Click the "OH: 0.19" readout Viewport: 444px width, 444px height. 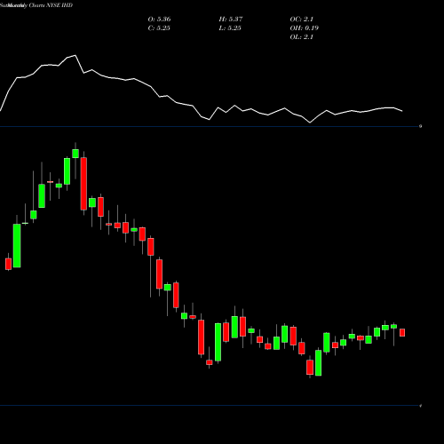(x=305, y=28)
